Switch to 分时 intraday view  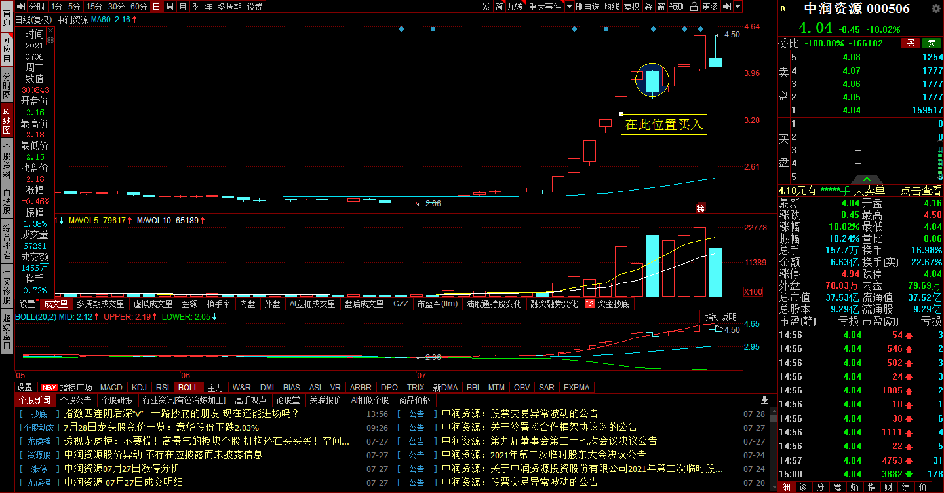[37, 7]
